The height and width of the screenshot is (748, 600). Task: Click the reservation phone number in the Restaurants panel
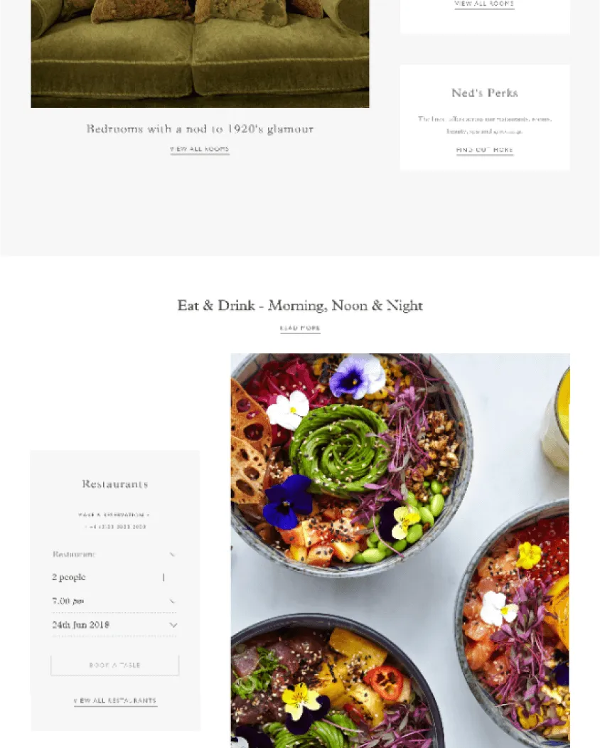coord(115,527)
